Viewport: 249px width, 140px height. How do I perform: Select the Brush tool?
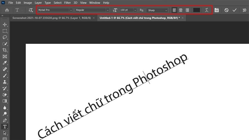tap(5, 76)
